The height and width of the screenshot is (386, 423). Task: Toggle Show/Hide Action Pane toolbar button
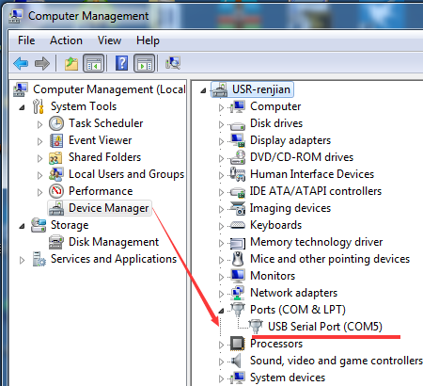[x=144, y=63]
